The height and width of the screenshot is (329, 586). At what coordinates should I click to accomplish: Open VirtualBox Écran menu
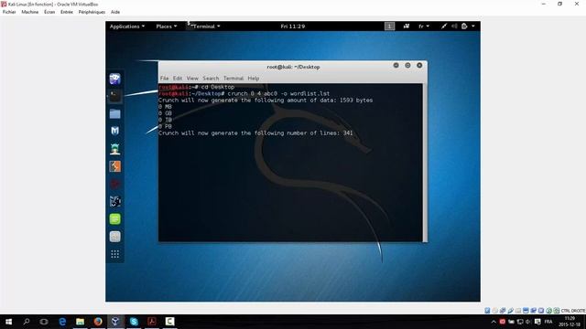tap(49, 12)
